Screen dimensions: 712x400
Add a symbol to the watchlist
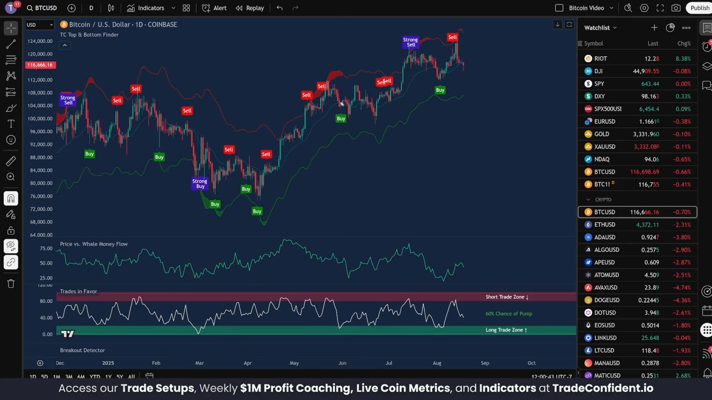(x=654, y=28)
